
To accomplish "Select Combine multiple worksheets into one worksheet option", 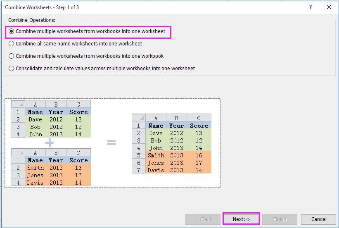I will point(87,31).
